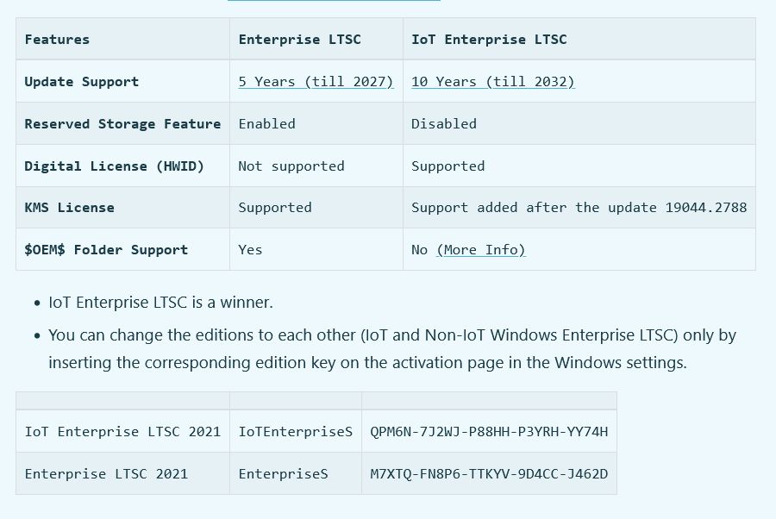Click the 'Features' column header

[58, 40]
